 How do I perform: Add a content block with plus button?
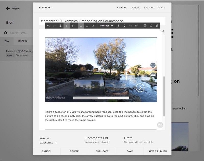point(160,125)
